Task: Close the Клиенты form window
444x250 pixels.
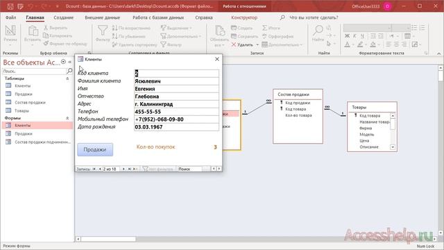Action: tap(217, 59)
